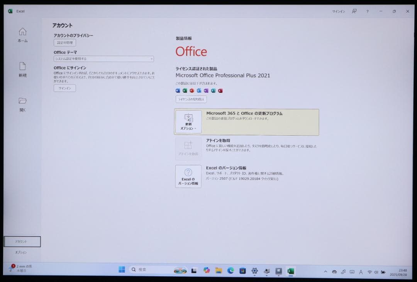This screenshot has width=417, height=282.
Task: Open Excel のバージョン情報 question-mark button
Action: pos(188,176)
